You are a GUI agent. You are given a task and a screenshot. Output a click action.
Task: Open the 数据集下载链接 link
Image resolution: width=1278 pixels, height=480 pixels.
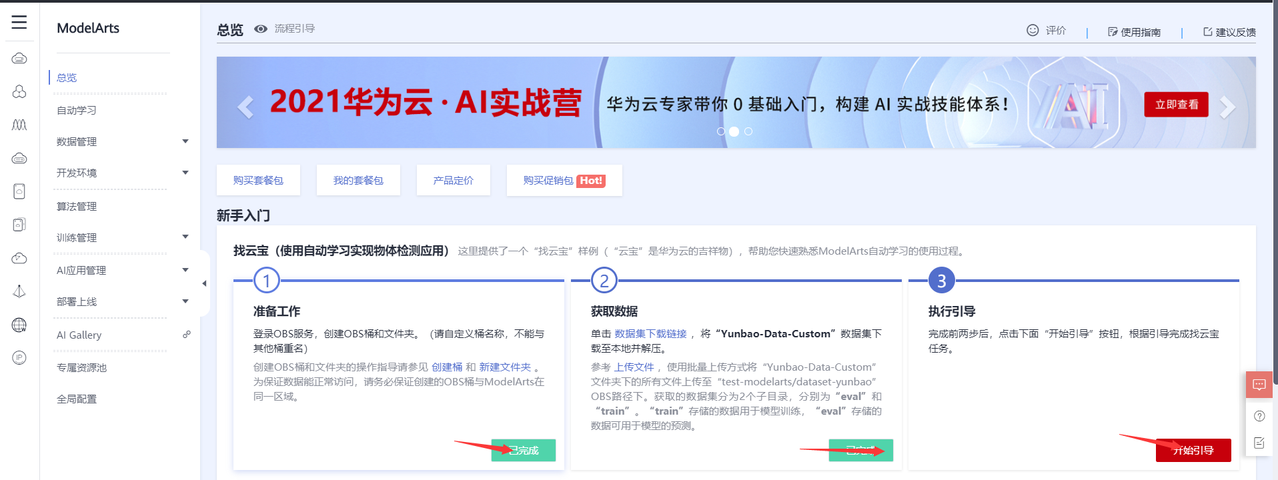(x=650, y=333)
